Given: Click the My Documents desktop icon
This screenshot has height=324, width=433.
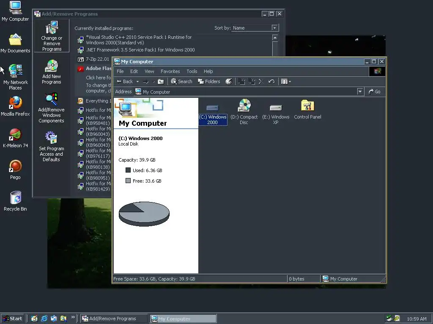Looking at the screenshot, I should 15,43.
